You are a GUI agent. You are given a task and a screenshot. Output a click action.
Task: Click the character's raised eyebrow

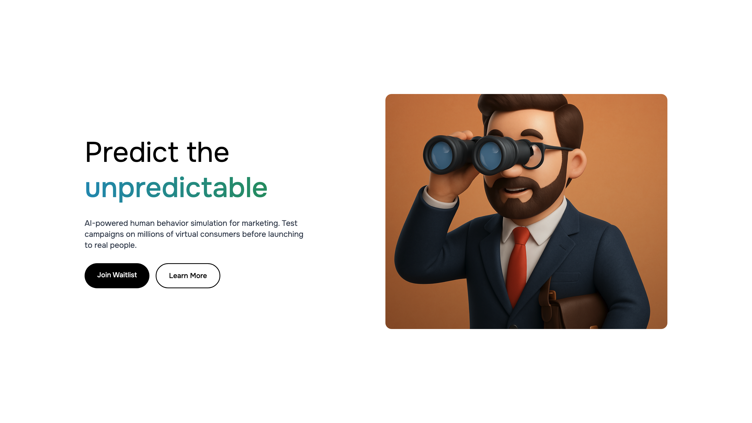point(532,134)
